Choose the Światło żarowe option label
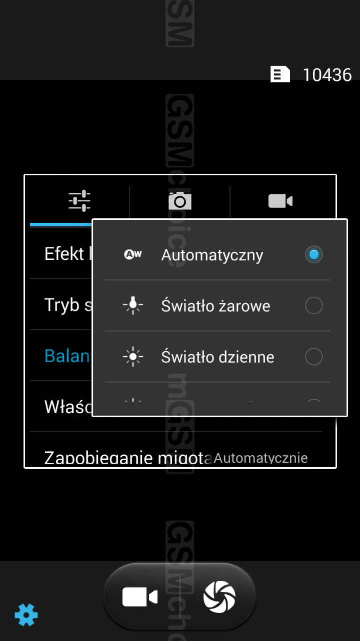This screenshot has height=641, width=360. pyautogui.click(x=215, y=305)
